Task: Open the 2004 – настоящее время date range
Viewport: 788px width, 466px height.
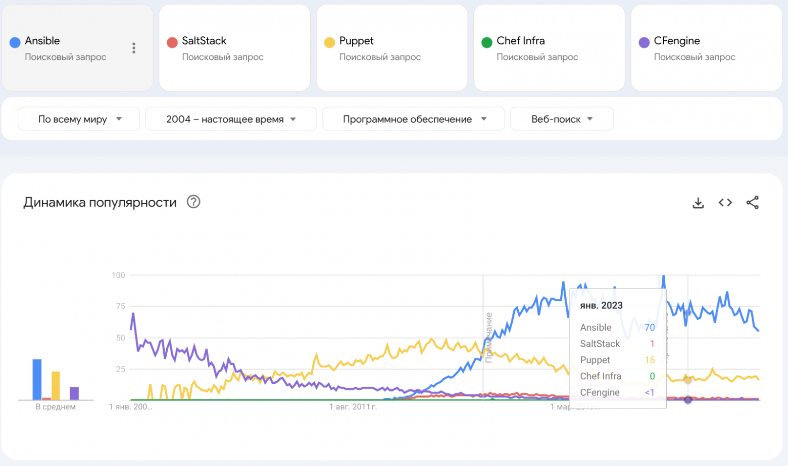Action: click(x=231, y=119)
